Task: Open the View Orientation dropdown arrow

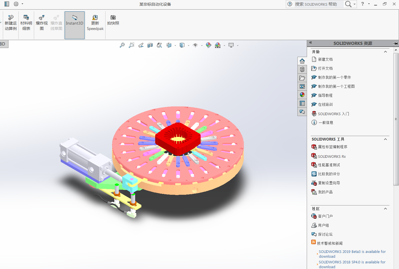Action: pyautogui.click(x=175, y=45)
